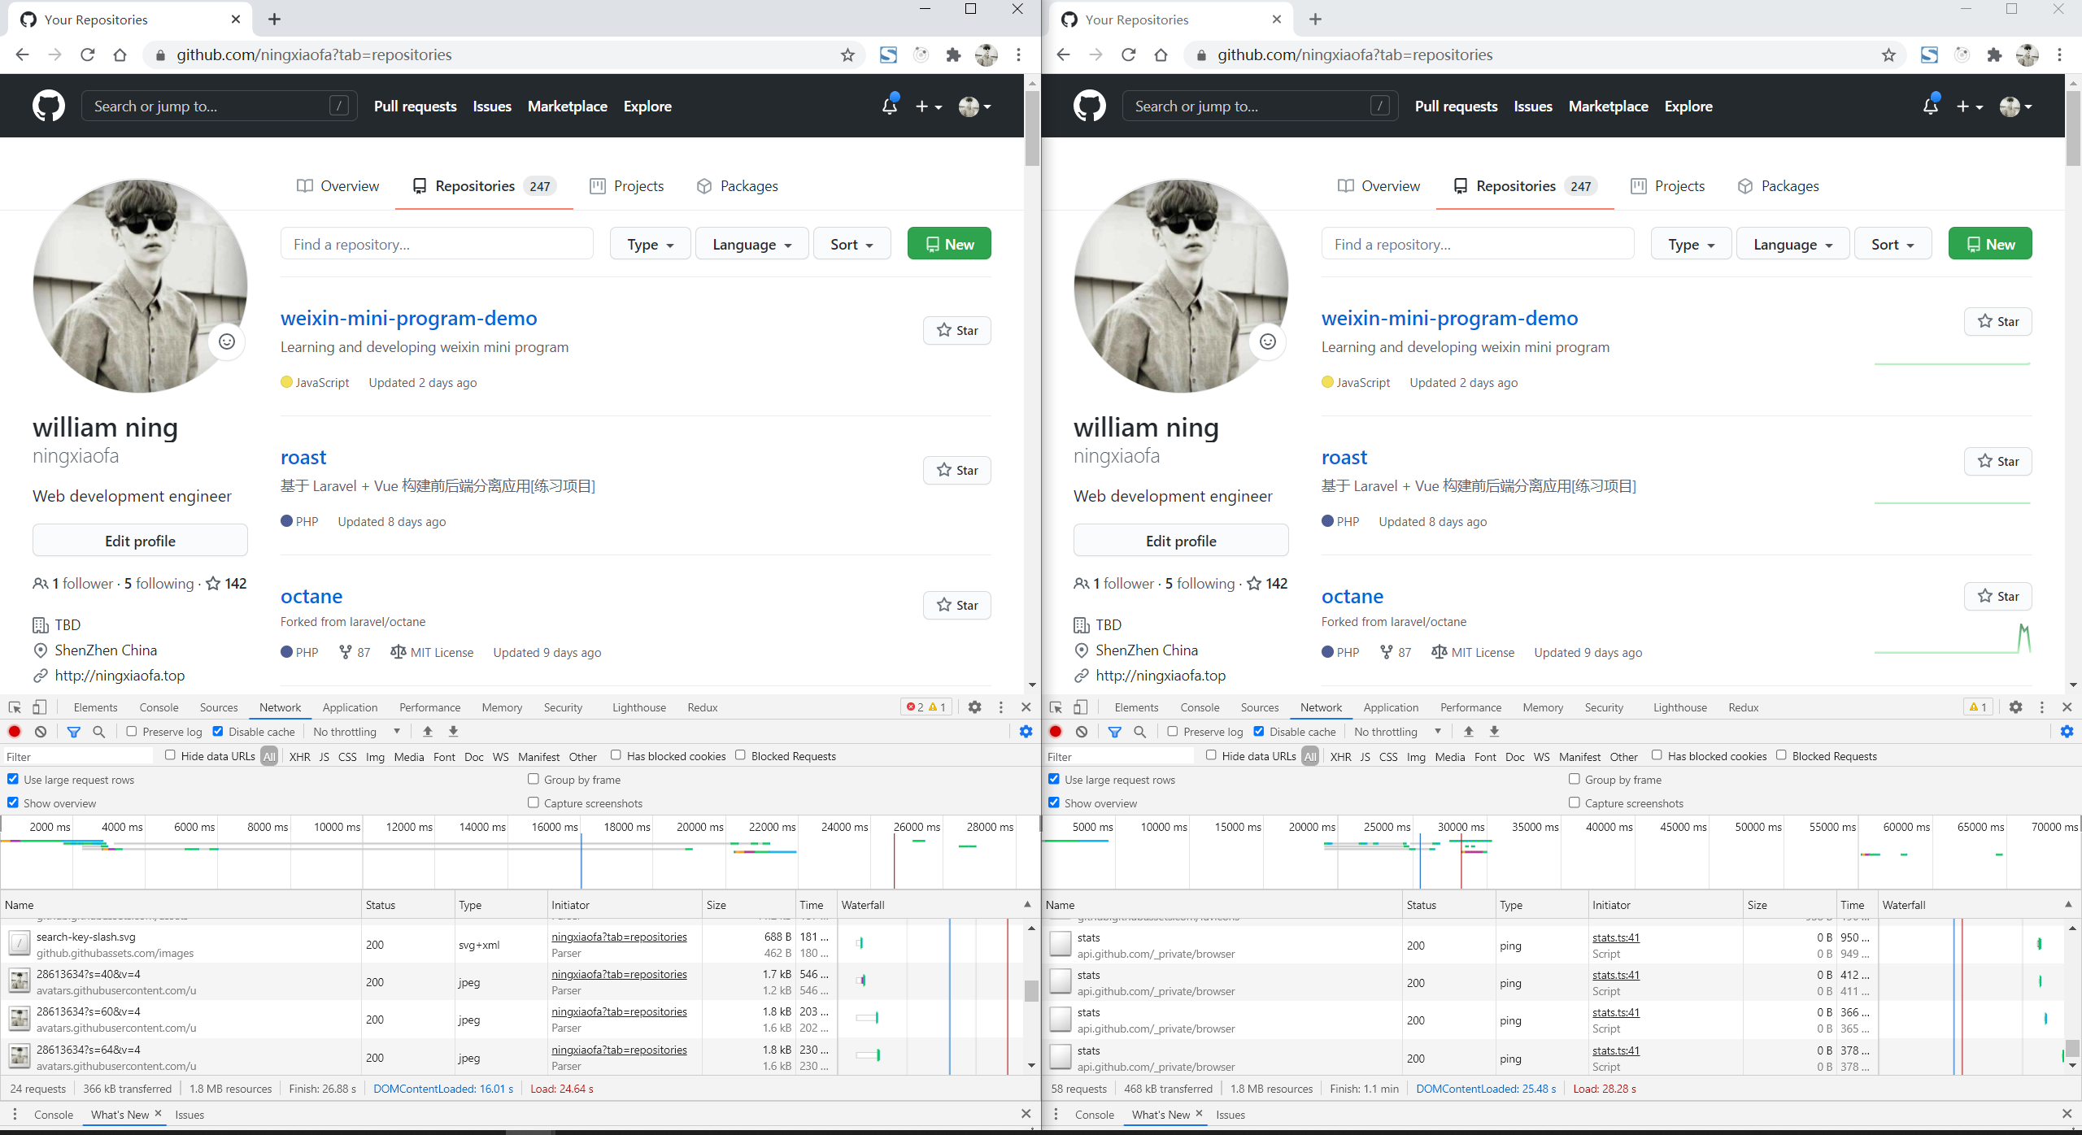Focus the network Filter field in right DevTools
The height and width of the screenshot is (1135, 2082).
pyautogui.click(x=1120, y=756)
